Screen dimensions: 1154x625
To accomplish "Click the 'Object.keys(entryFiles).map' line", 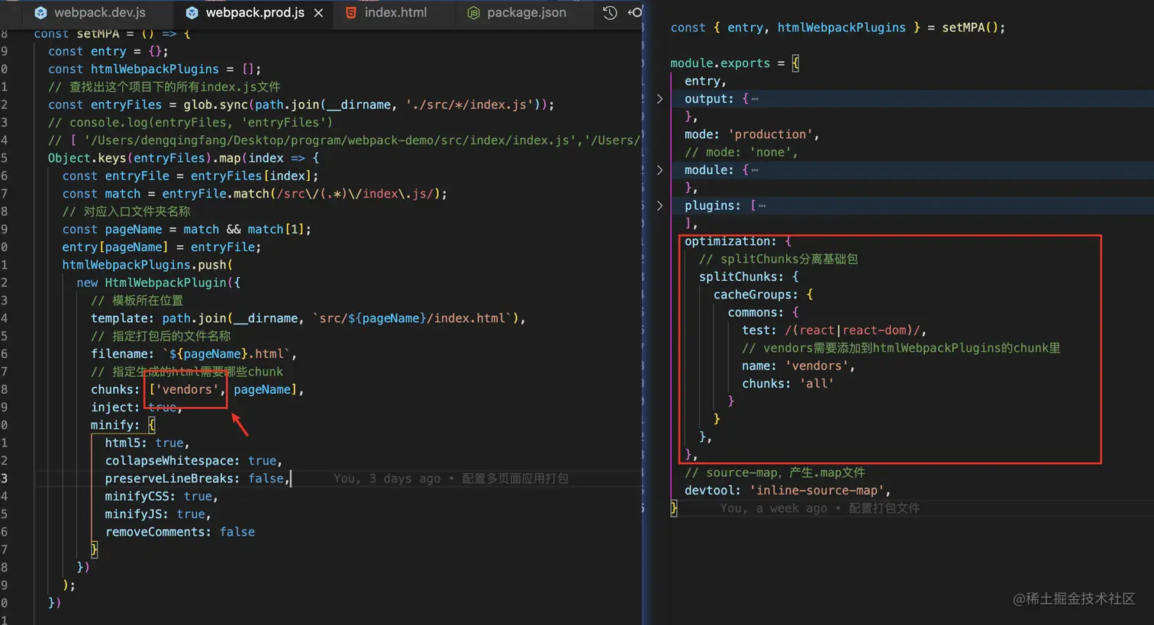I will pos(183,158).
